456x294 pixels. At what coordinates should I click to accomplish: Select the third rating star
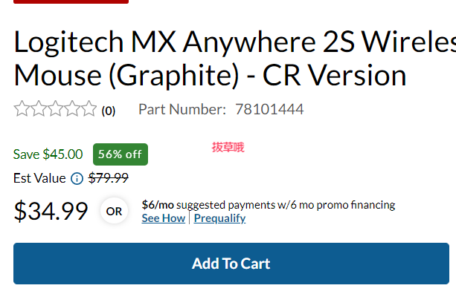(55, 109)
